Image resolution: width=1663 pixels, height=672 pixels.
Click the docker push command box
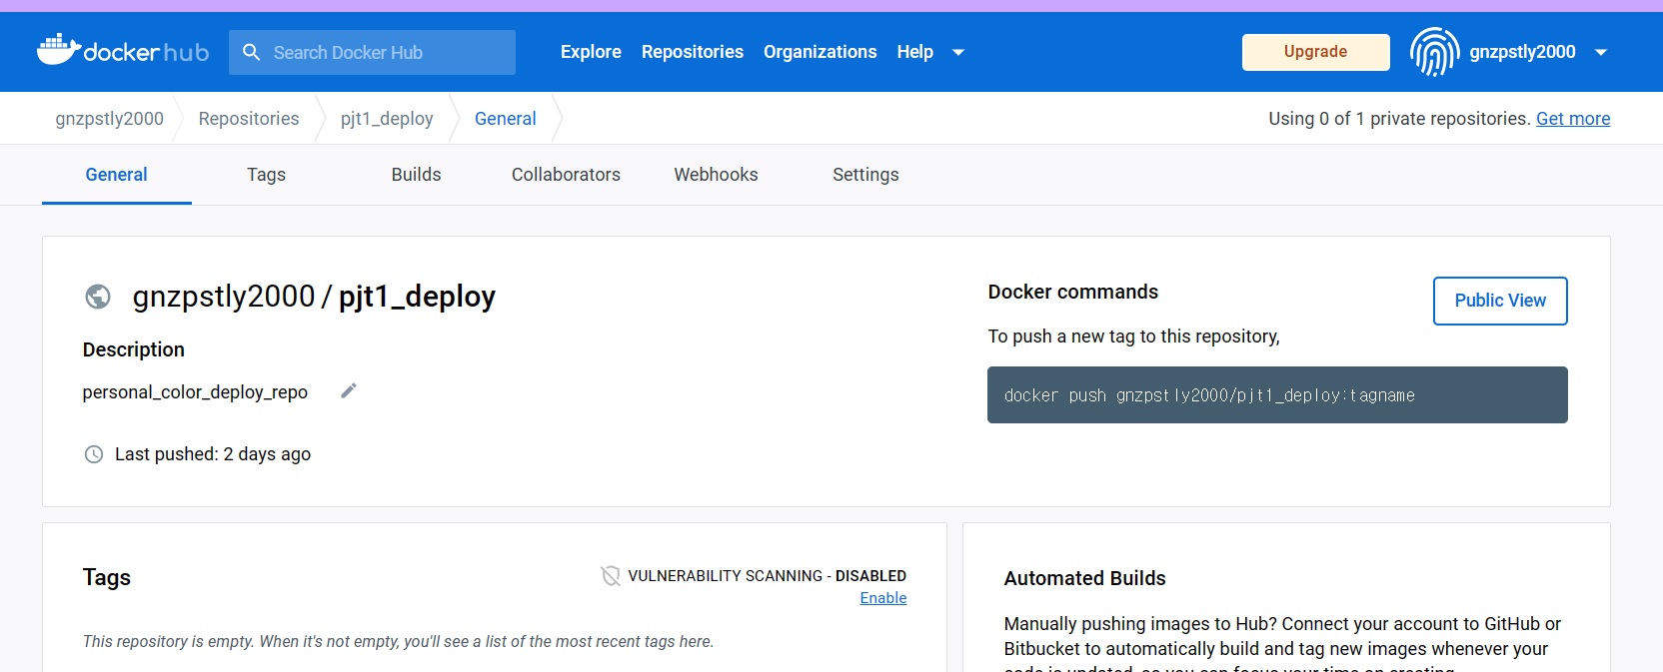tap(1277, 395)
